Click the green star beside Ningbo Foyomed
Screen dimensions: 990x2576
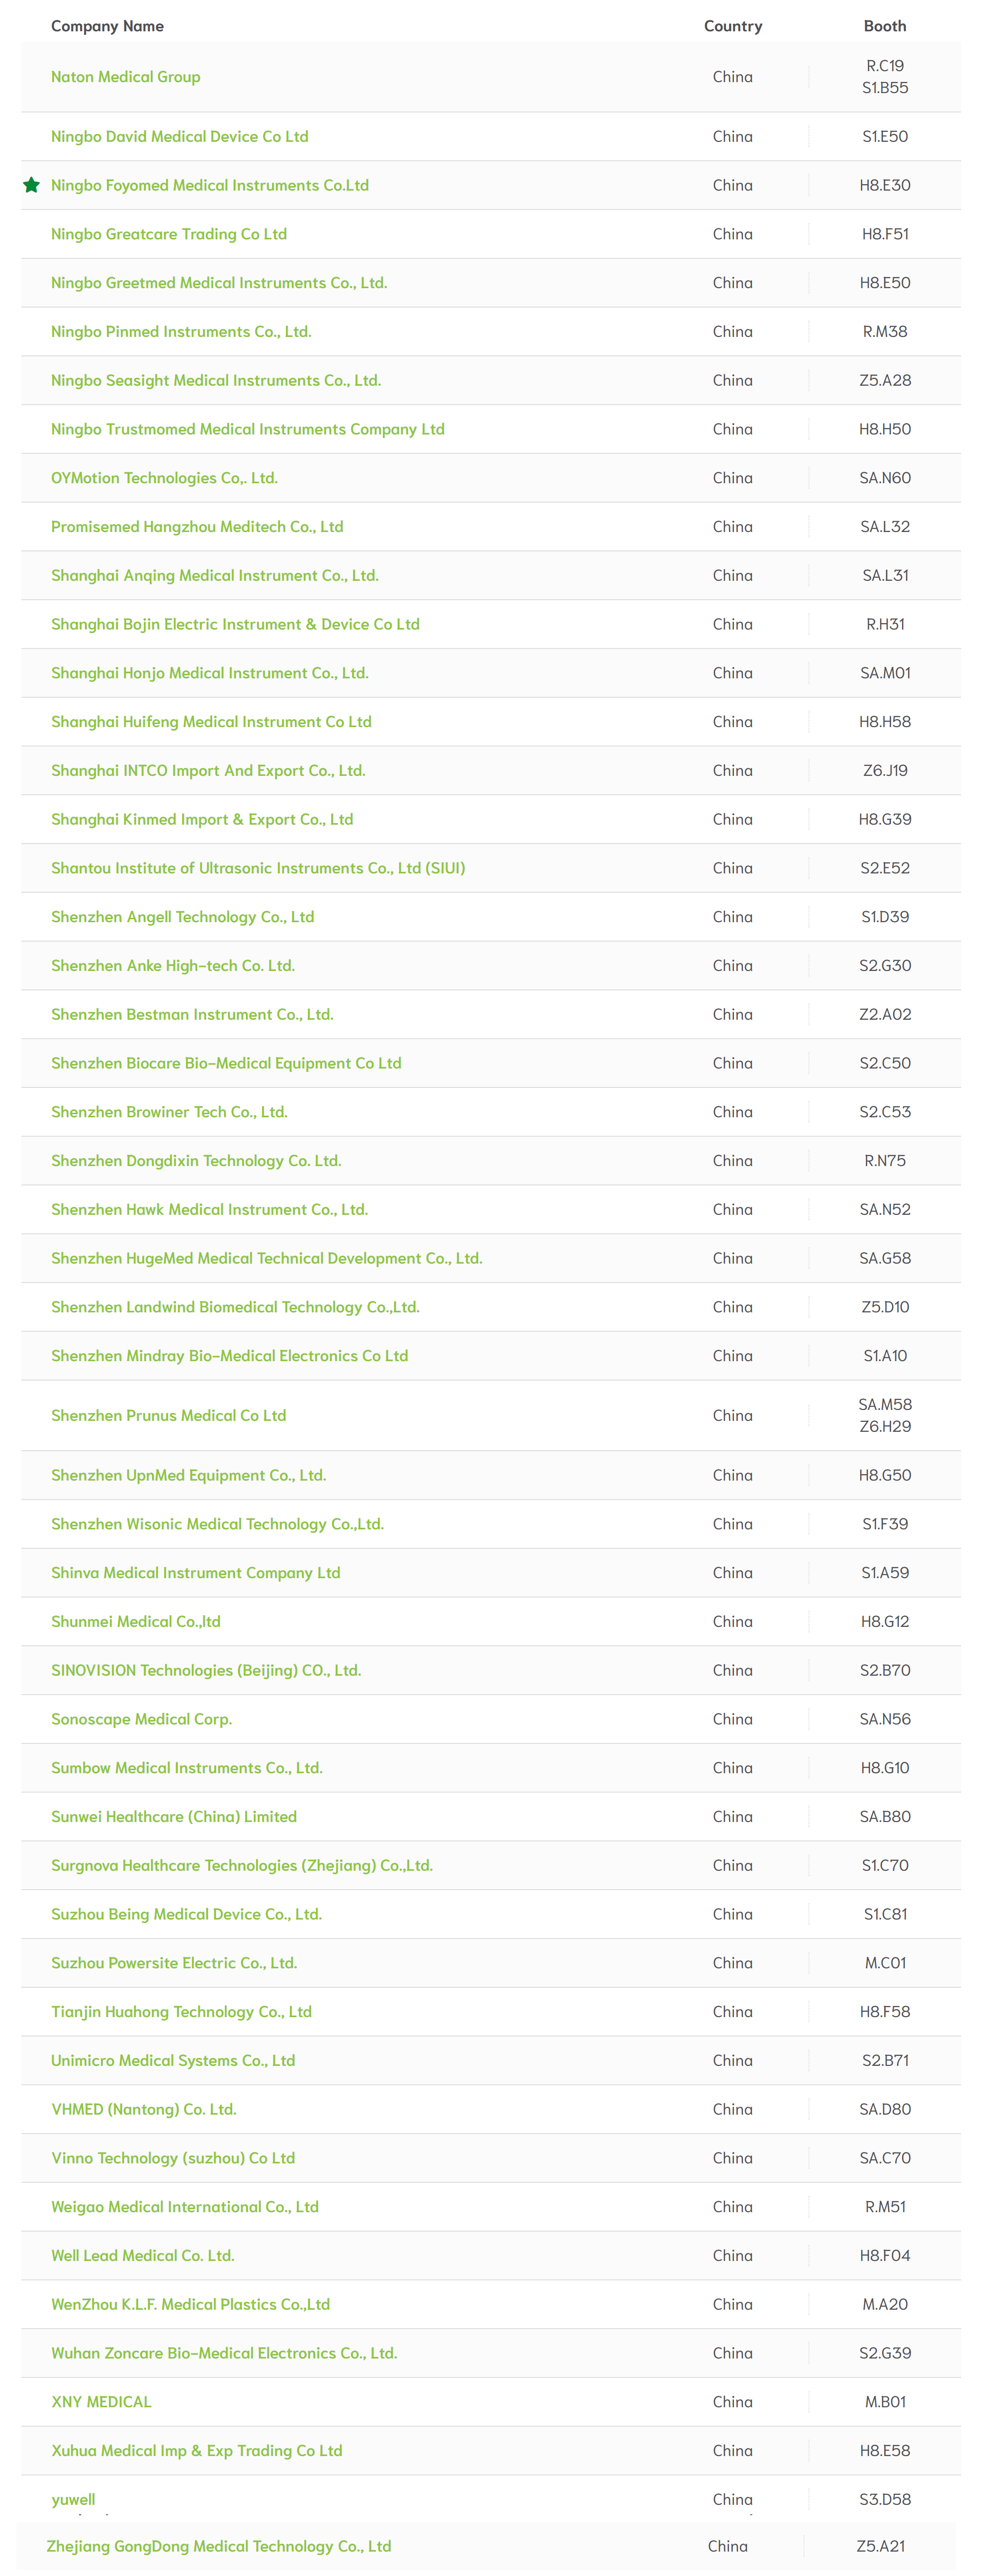pyautogui.click(x=32, y=185)
